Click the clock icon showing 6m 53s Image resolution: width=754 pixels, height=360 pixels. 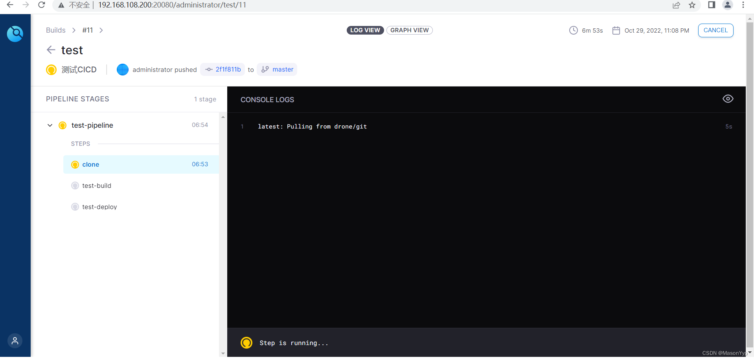(573, 30)
